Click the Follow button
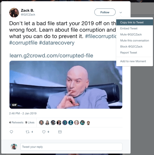The width and height of the screenshot is (154, 155). pyautogui.click(x=105, y=12)
